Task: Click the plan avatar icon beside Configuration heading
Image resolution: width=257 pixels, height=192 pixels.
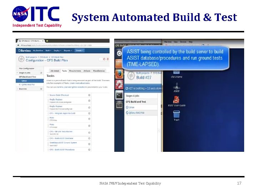Action: [21, 59]
